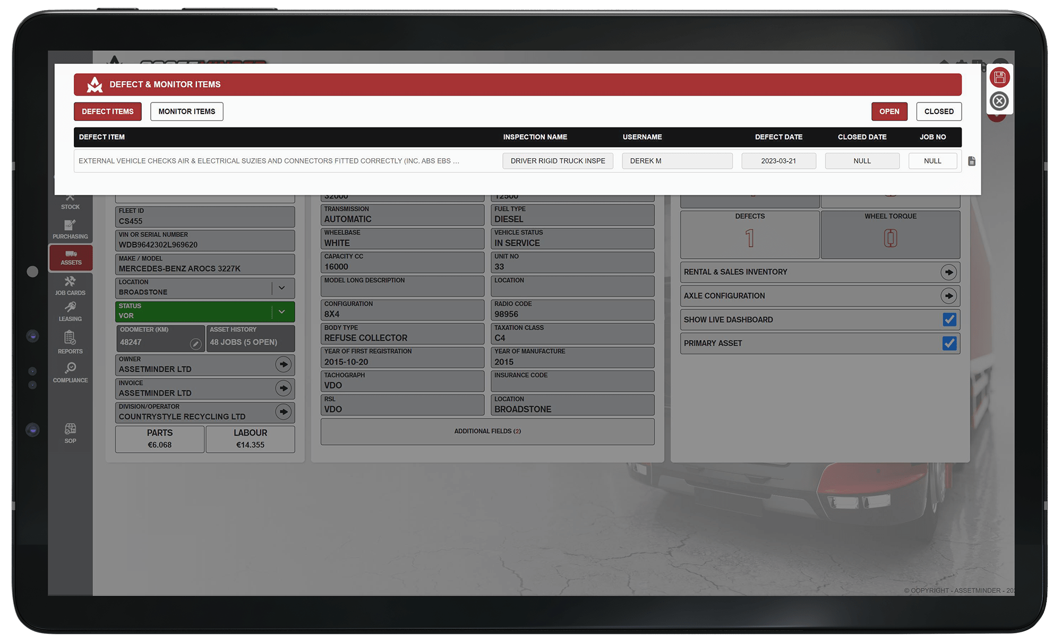Enable the Show Live Dashboard checkbox

[x=949, y=319]
